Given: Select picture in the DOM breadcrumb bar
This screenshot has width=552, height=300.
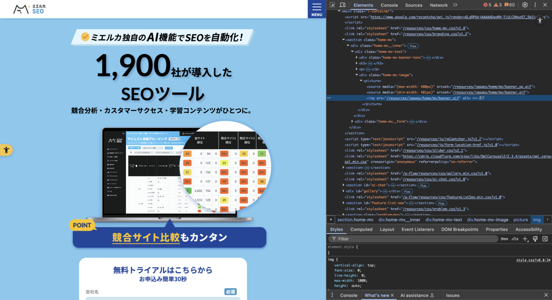Looking at the screenshot, I should pos(520,220).
